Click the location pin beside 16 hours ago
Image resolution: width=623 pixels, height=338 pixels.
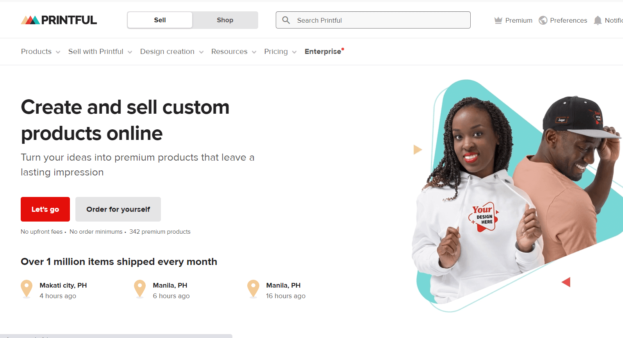(253, 289)
